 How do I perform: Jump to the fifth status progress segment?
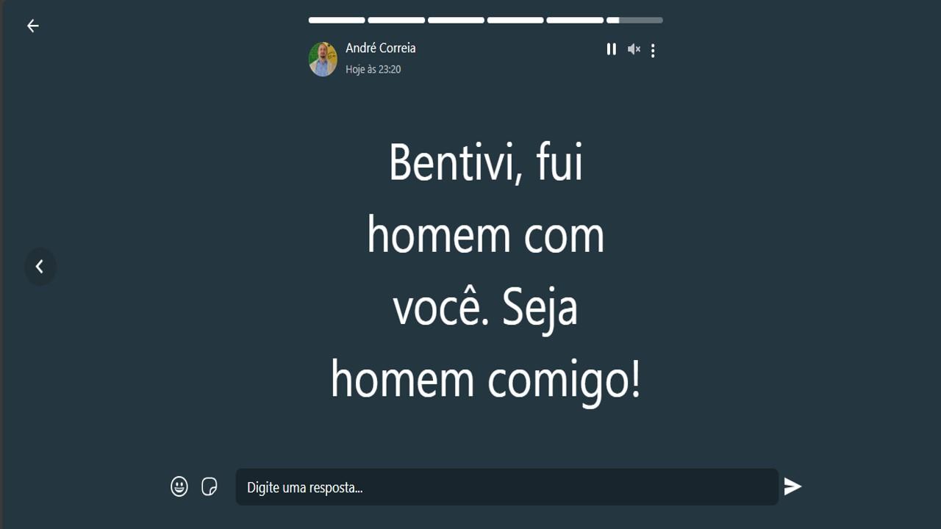pos(575,21)
